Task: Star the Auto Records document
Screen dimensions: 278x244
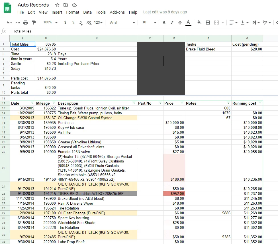Action: [57, 5]
